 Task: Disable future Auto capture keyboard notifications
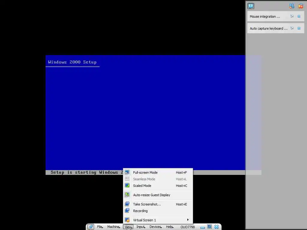tap(292, 28)
